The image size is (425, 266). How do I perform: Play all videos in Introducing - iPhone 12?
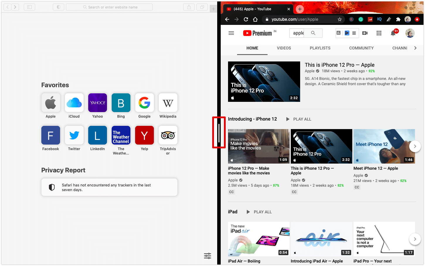coord(298,119)
